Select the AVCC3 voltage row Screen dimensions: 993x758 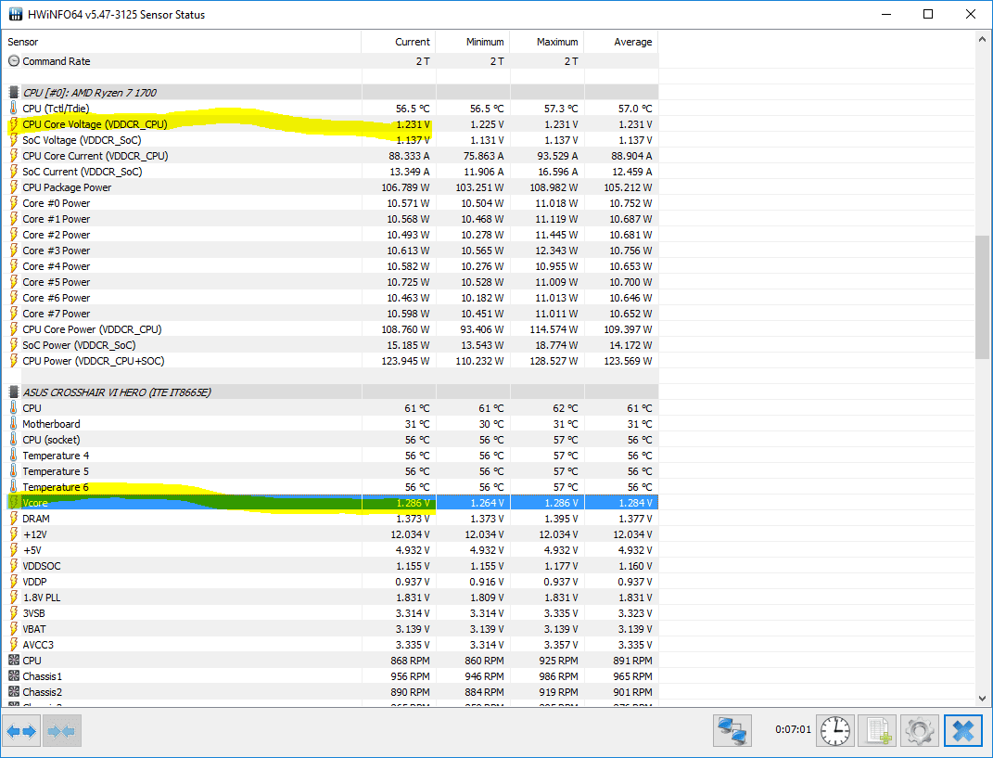point(332,645)
